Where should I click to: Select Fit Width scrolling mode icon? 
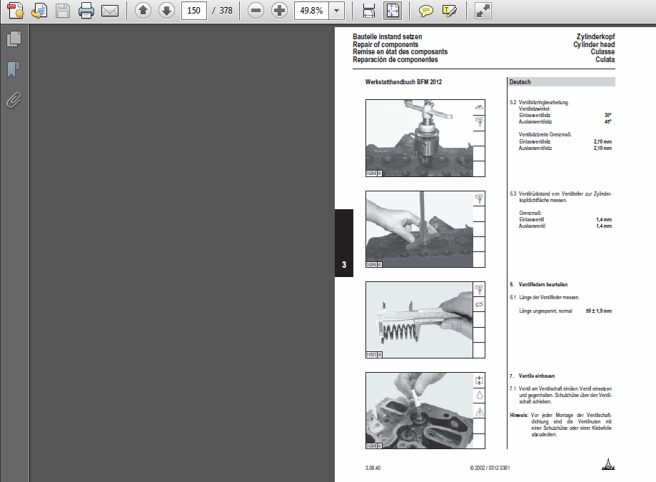pyautogui.click(x=368, y=11)
